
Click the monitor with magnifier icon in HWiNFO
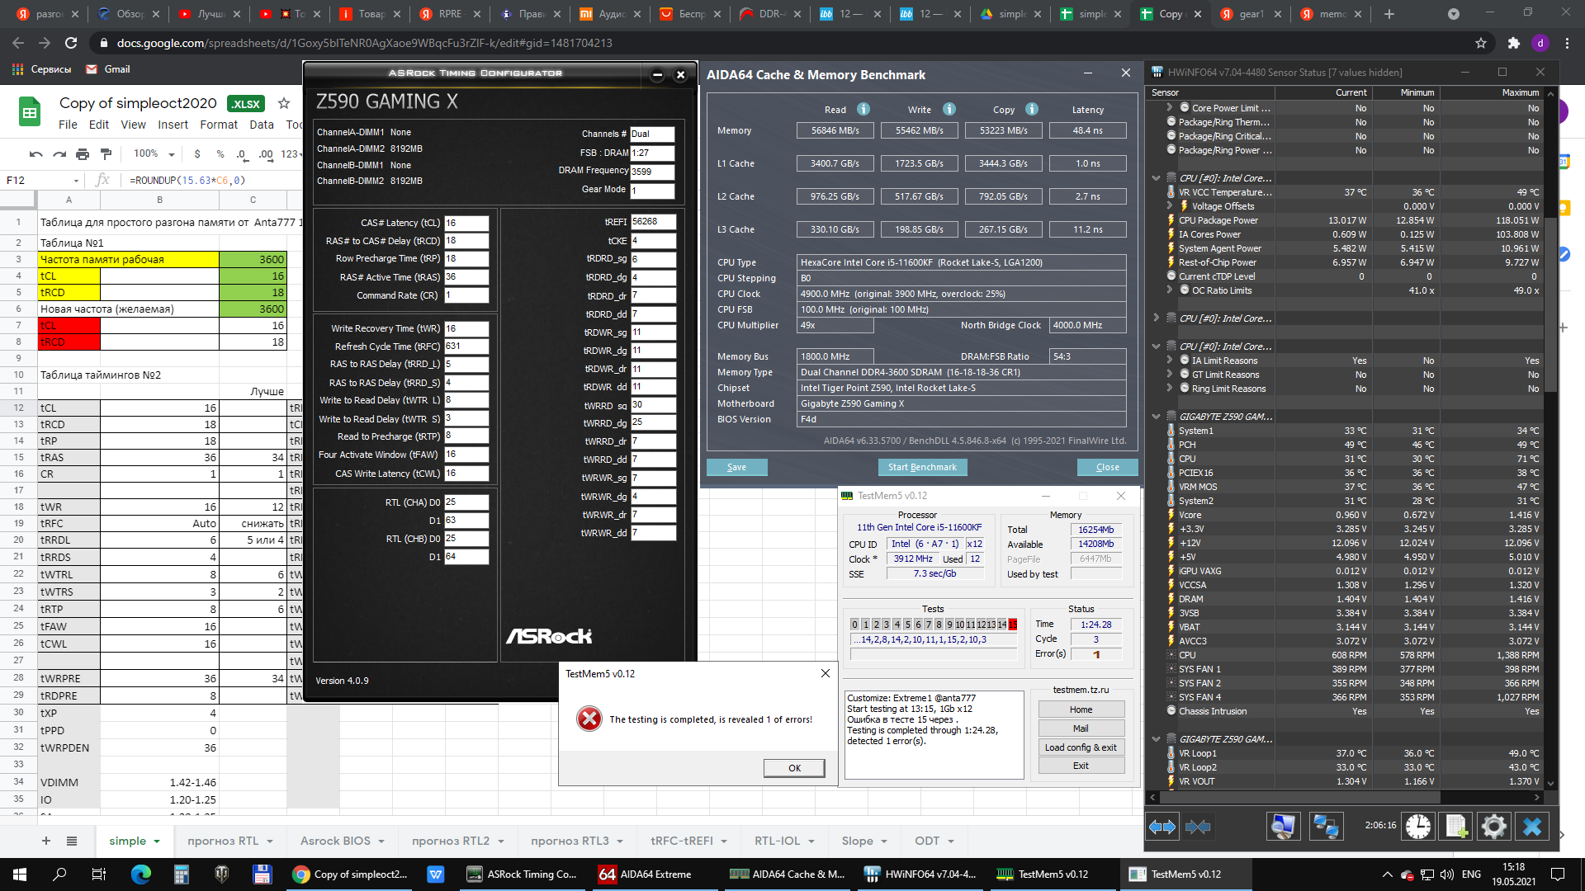point(1284,826)
